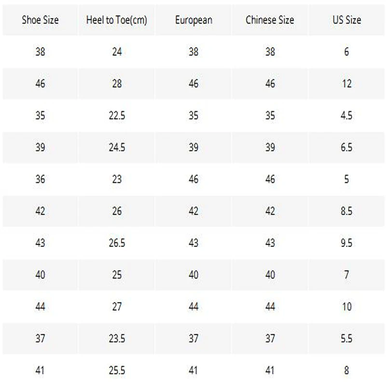Select the 22.5 heel to toe cell

coord(117,116)
